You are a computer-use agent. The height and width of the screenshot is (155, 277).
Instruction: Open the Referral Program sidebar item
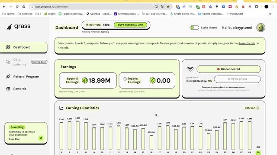23,77
